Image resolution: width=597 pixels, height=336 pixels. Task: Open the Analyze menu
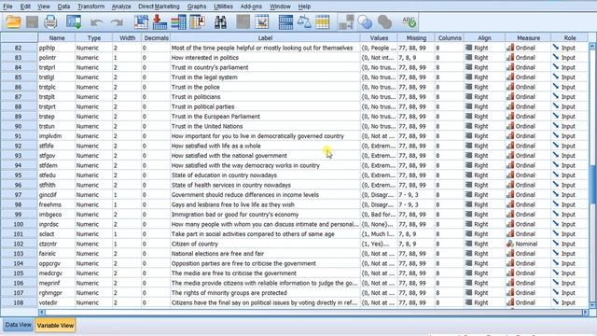[121, 7]
